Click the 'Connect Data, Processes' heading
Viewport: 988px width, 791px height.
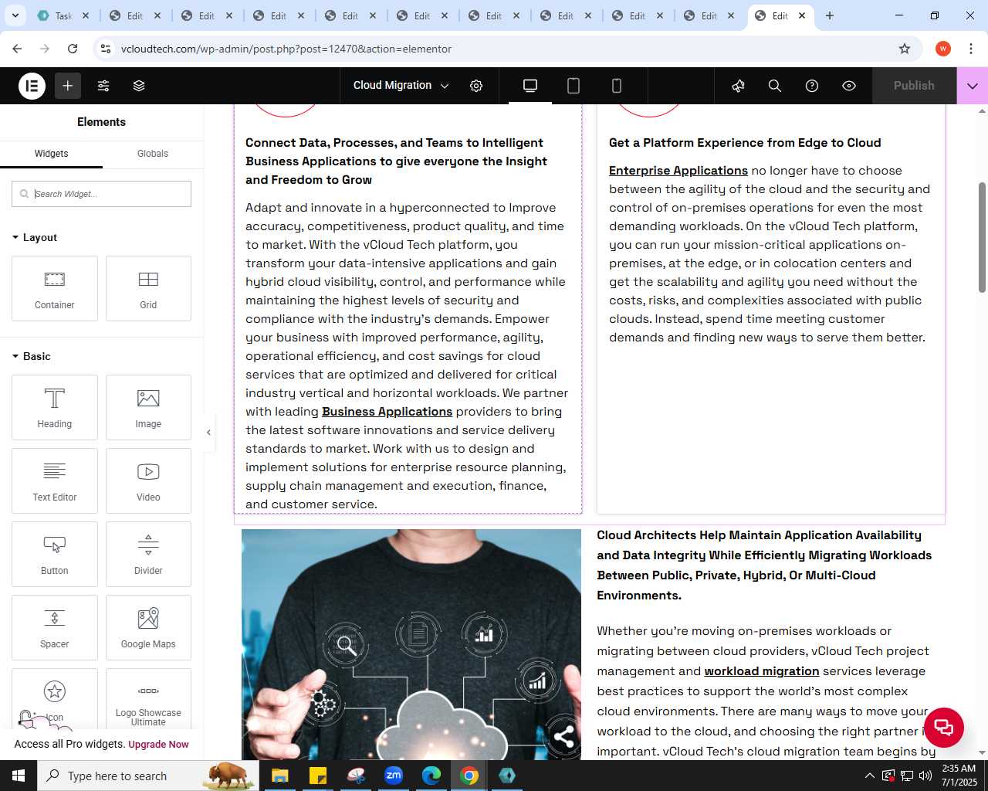point(396,161)
